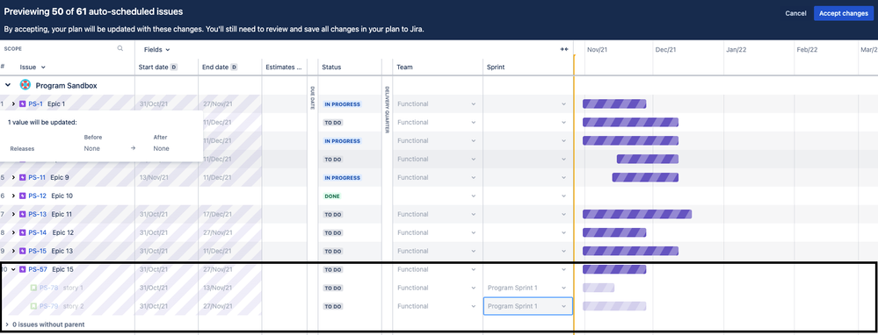Click the Estimates column header

283,67
